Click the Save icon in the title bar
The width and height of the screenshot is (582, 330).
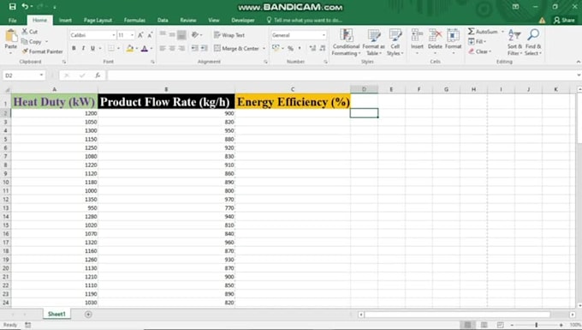(12, 6)
